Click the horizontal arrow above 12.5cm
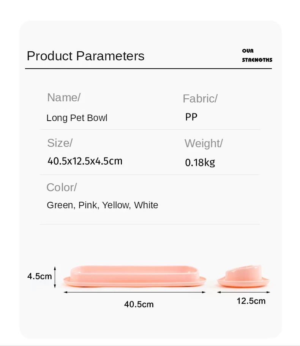 (x=244, y=292)
